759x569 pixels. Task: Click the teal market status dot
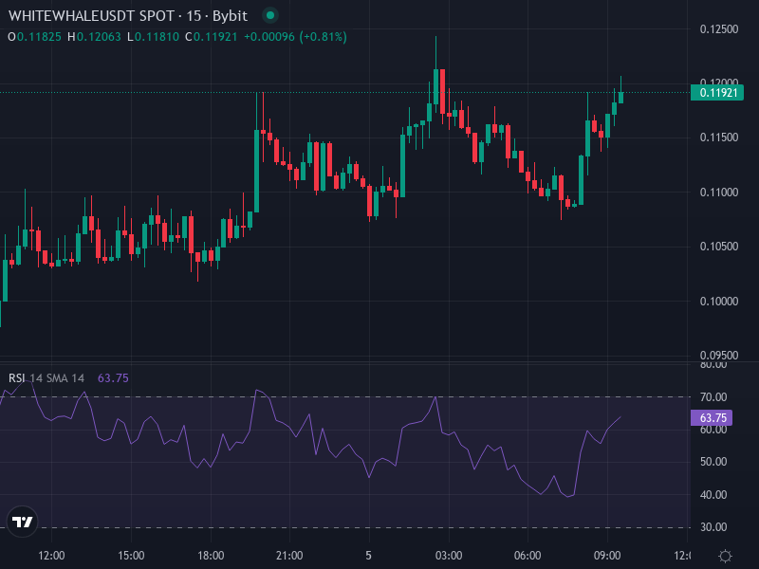(x=270, y=16)
